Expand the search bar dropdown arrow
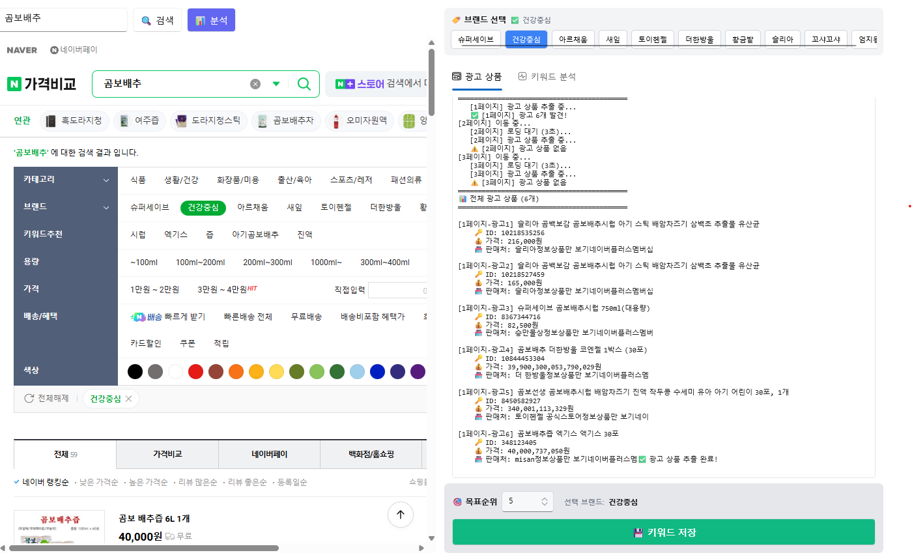Viewport: 912px width, 555px height. click(276, 84)
